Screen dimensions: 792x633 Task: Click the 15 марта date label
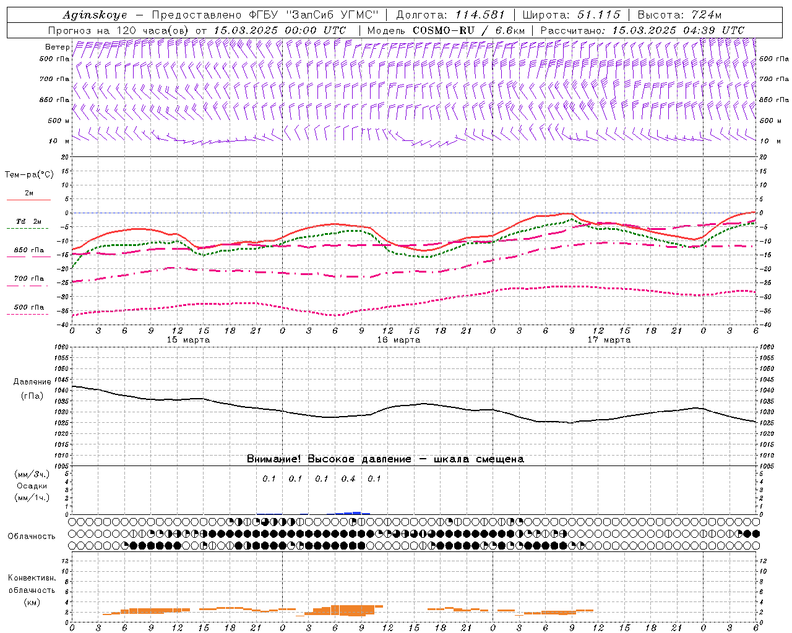(189, 340)
